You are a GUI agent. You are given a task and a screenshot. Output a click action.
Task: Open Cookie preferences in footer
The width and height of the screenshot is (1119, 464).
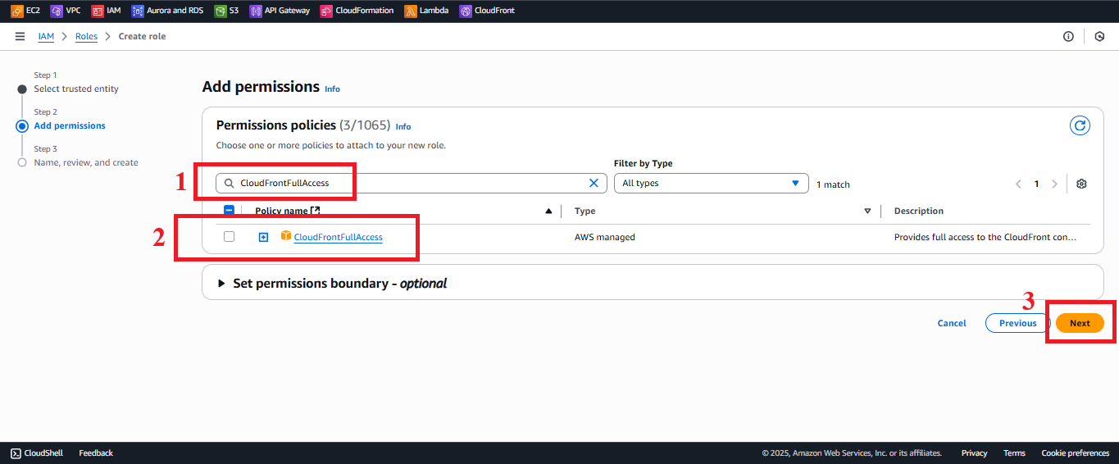pyautogui.click(x=1076, y=453)
